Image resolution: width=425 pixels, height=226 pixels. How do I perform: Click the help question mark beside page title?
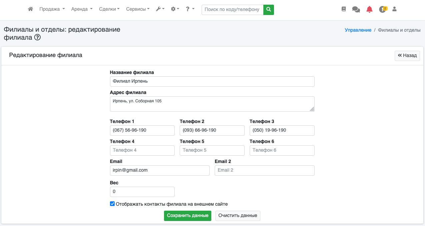click(x=38, y=38)
